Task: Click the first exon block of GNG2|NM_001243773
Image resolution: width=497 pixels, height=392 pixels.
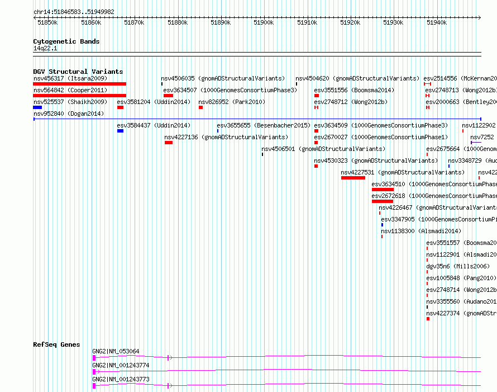Action: tap(94, 386)
